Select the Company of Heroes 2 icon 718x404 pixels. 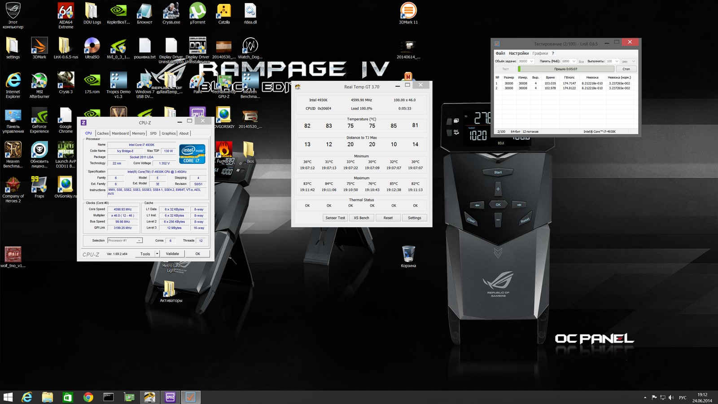pos(13,190)
